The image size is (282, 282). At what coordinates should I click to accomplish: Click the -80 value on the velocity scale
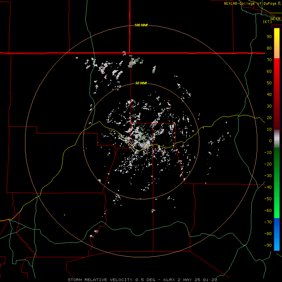point(268,234)
